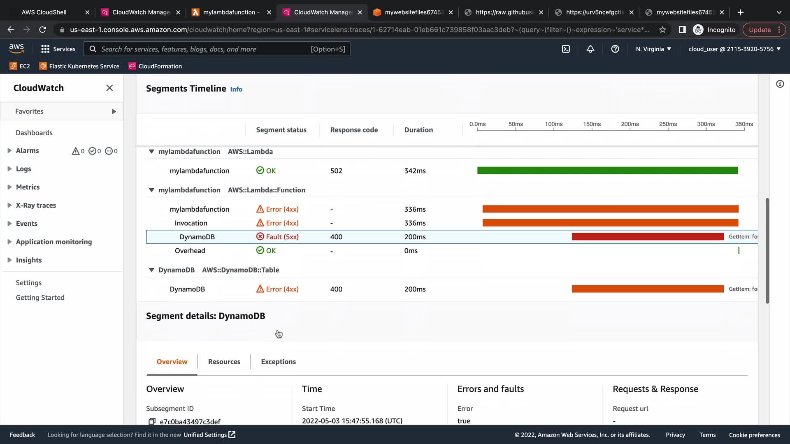Click the red DynamoDB fault timeline bar
This screenshot has width=790, height=444.
(647, 236)
